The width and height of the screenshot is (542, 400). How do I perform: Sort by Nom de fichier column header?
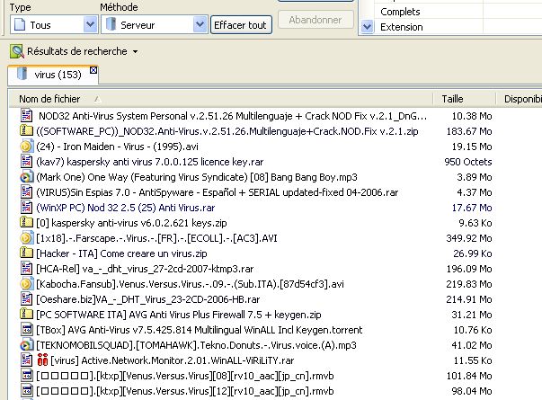point(220,99)
